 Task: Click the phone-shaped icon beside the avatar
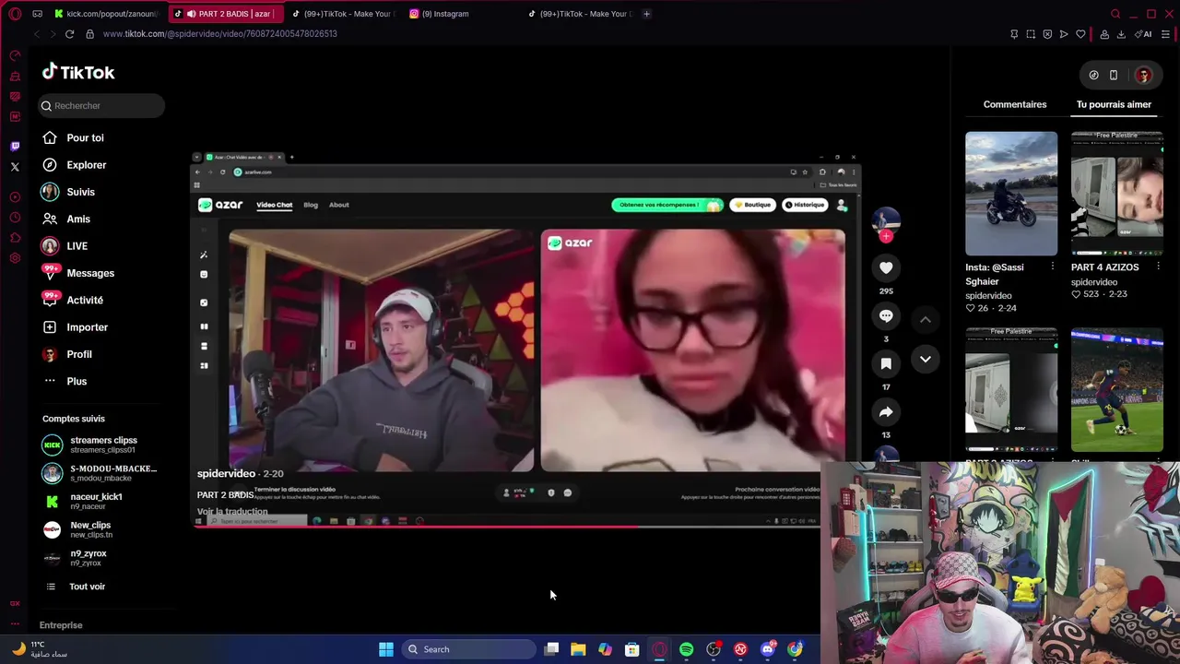click(x=1114, y=75)
